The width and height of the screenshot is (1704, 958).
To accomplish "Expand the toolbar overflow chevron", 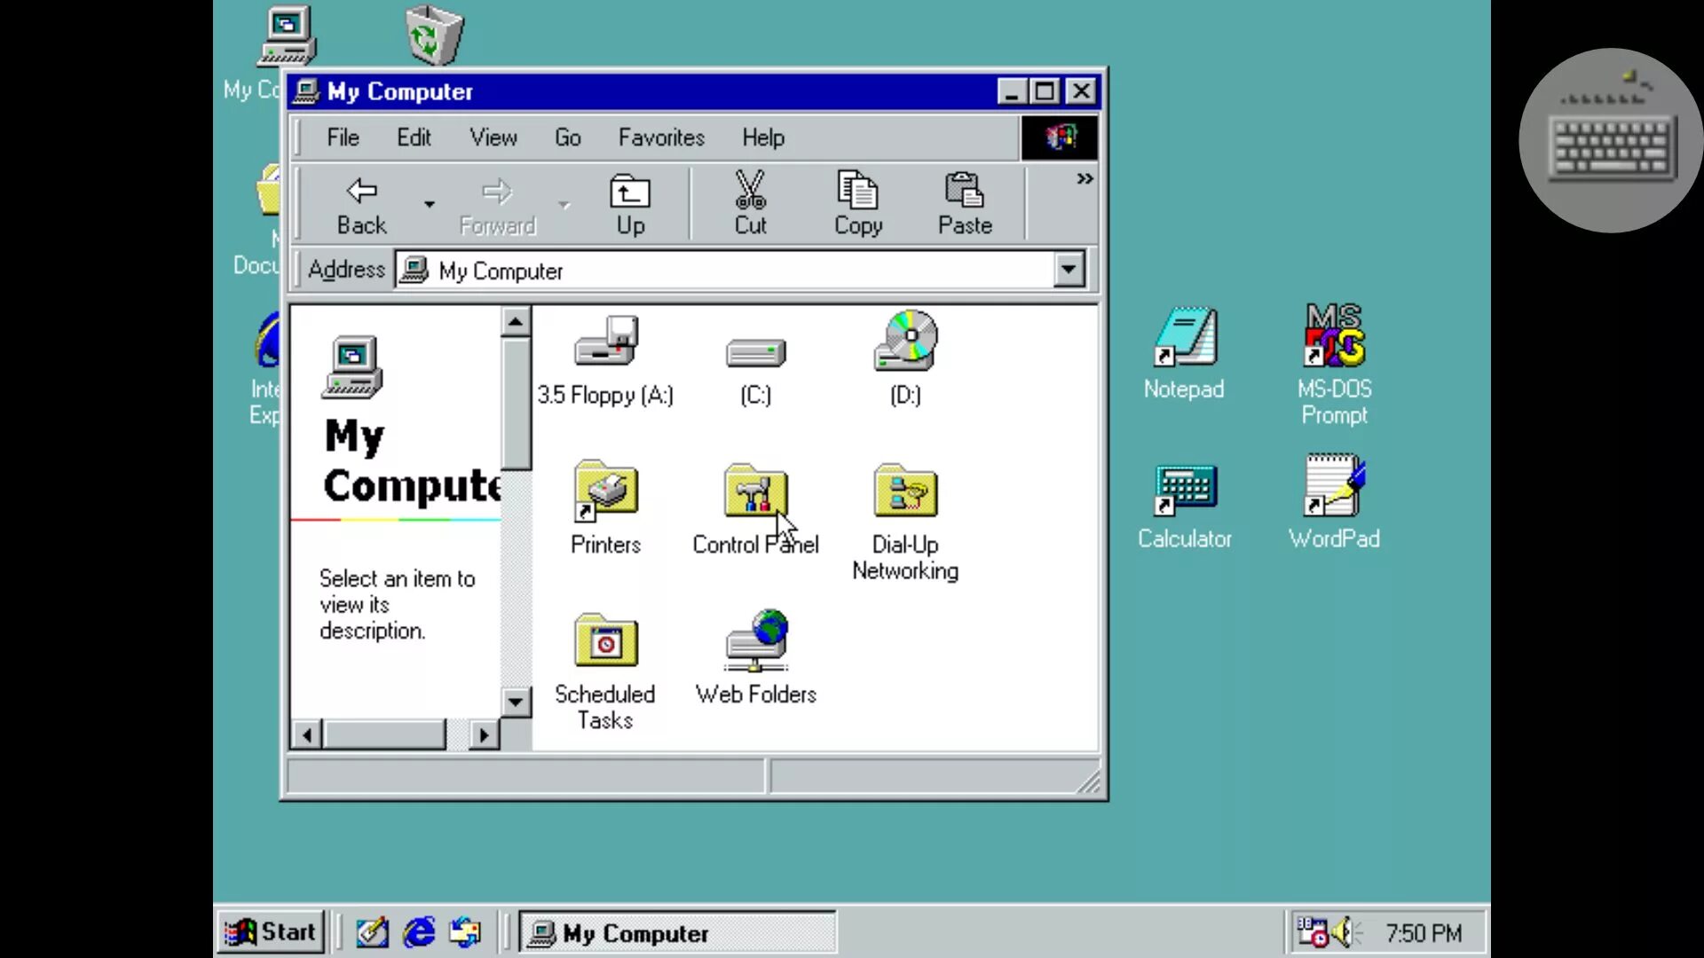I will pyautogui.click(x=1085, y=179).
